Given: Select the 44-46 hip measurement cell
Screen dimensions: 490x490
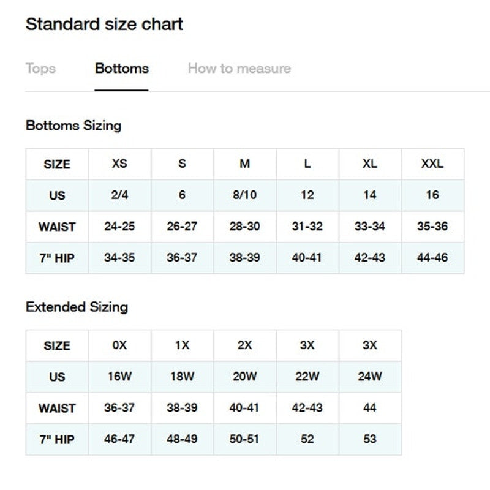Looking at the screenshot, I should [x=432, y=258].
